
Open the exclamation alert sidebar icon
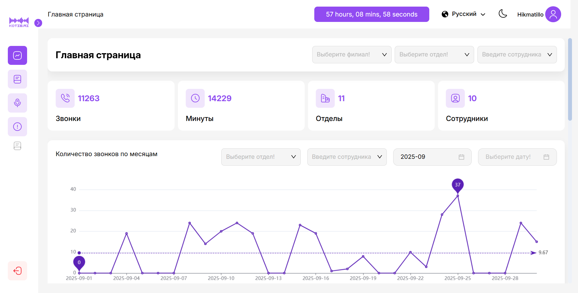click(x=17, y=127)
